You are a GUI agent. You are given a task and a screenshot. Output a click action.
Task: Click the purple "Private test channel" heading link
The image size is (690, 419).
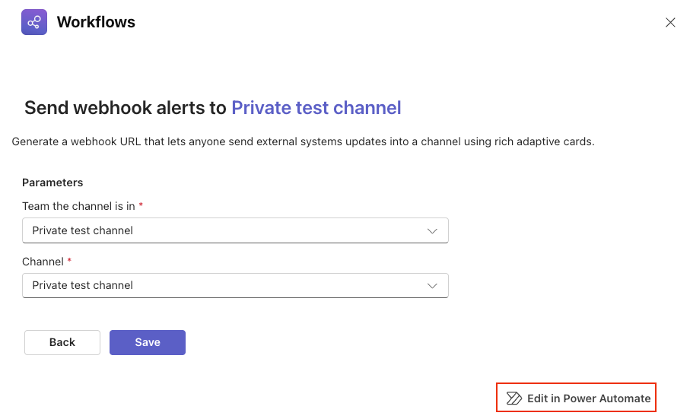pos(316,108)
